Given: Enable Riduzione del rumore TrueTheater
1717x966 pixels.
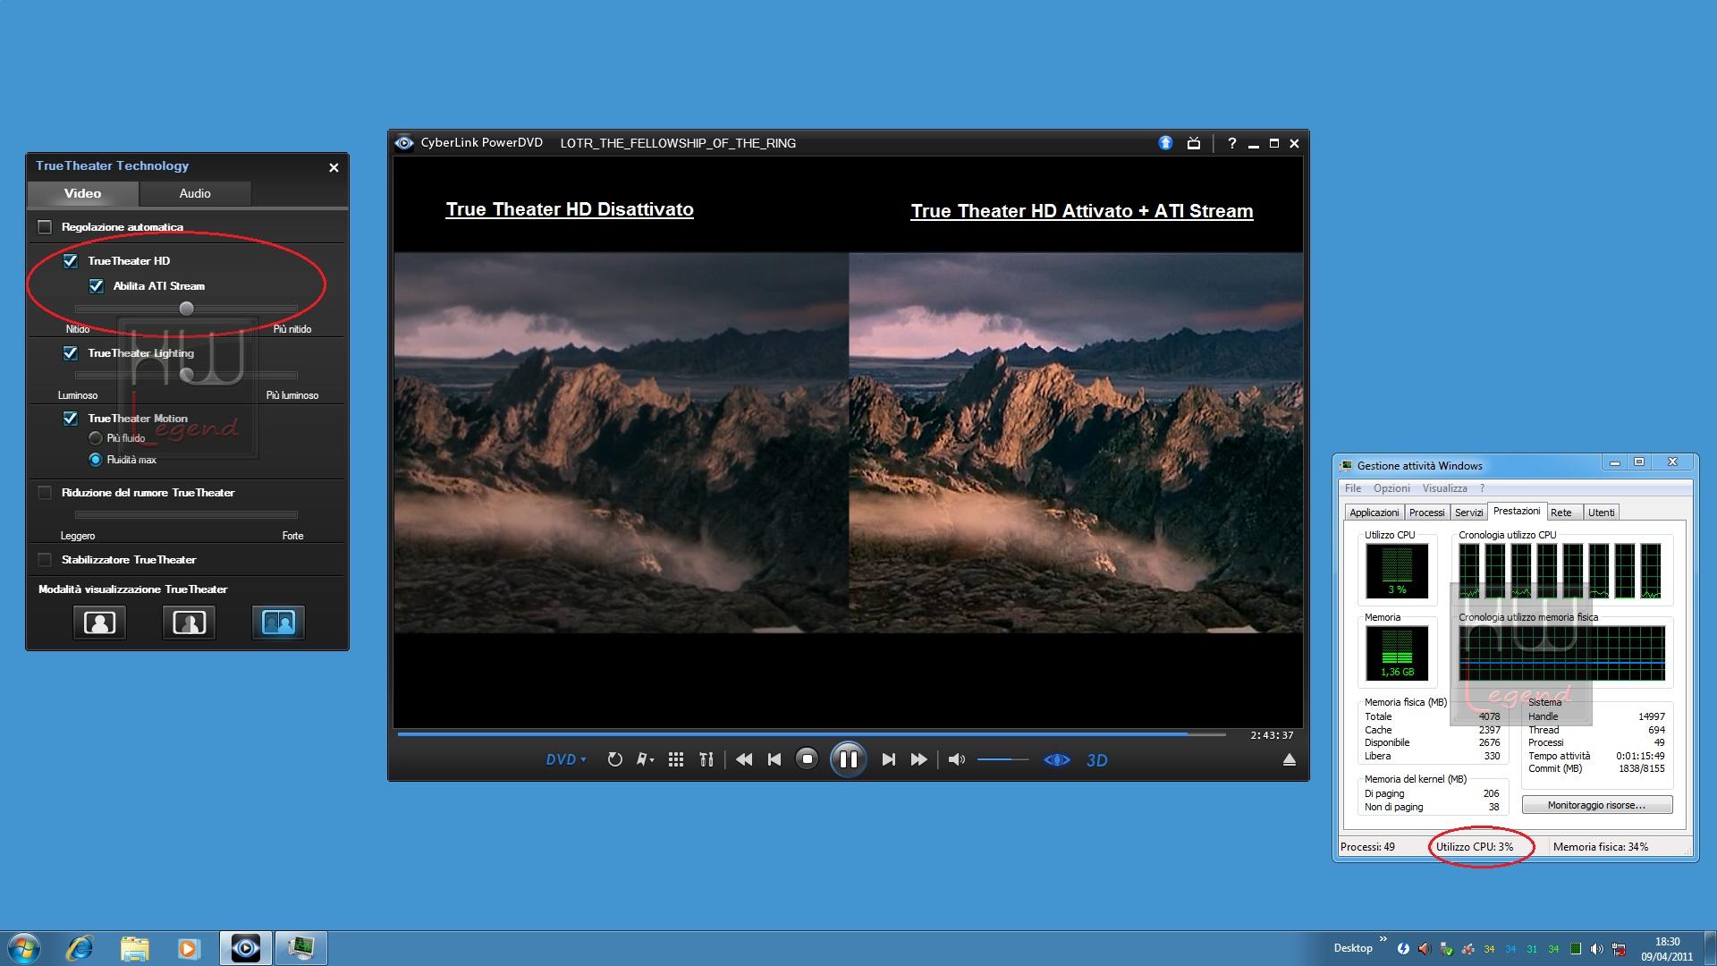Looking at the screenshot, I should point(45,493).
